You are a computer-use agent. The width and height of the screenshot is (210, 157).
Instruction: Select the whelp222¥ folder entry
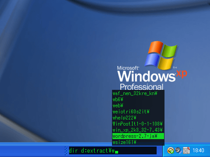138,118
